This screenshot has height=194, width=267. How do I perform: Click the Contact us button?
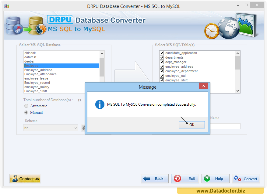(25, 179)
